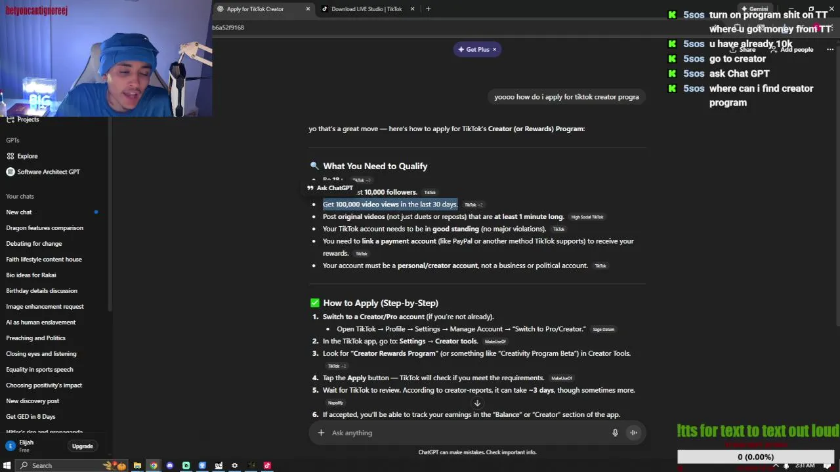Click the address bar URL text b6a52f9168
Image resolution: width=840 pixels, height=472 pixels.
coord(228,28)
